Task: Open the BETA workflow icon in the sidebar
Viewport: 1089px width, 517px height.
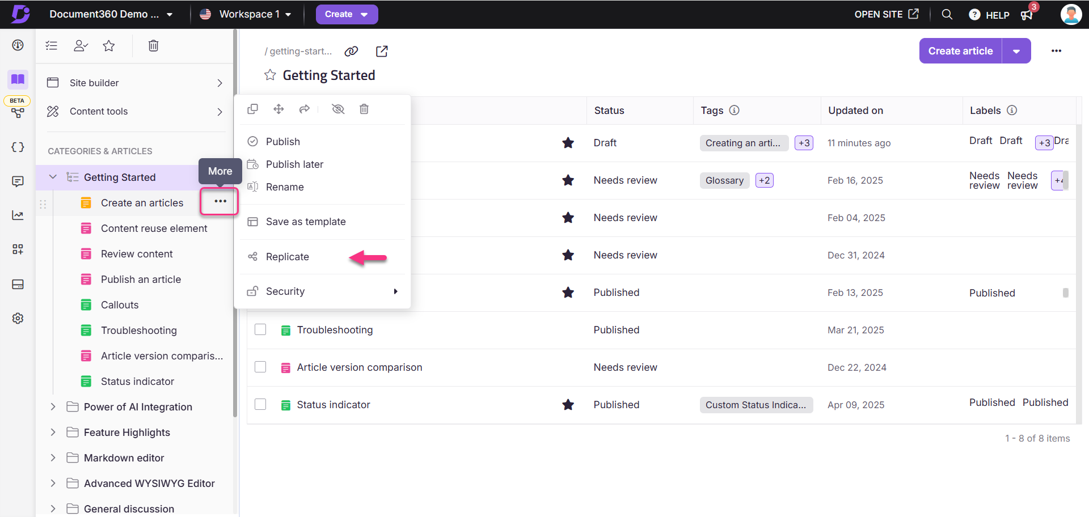Action: [x=18, y=113]
